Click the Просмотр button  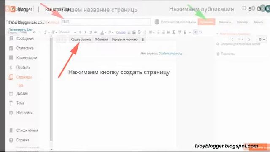tap(242, 22)
